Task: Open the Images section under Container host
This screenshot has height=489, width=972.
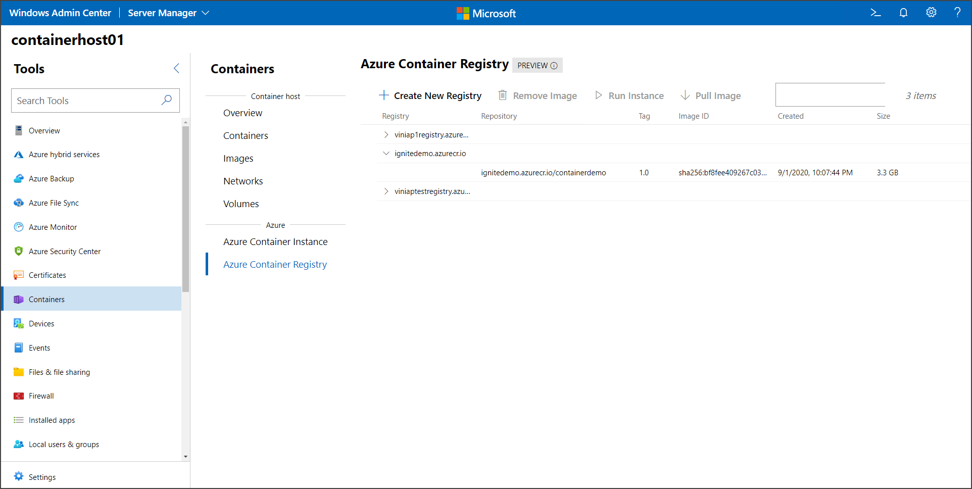Action: tap(238, 158)
